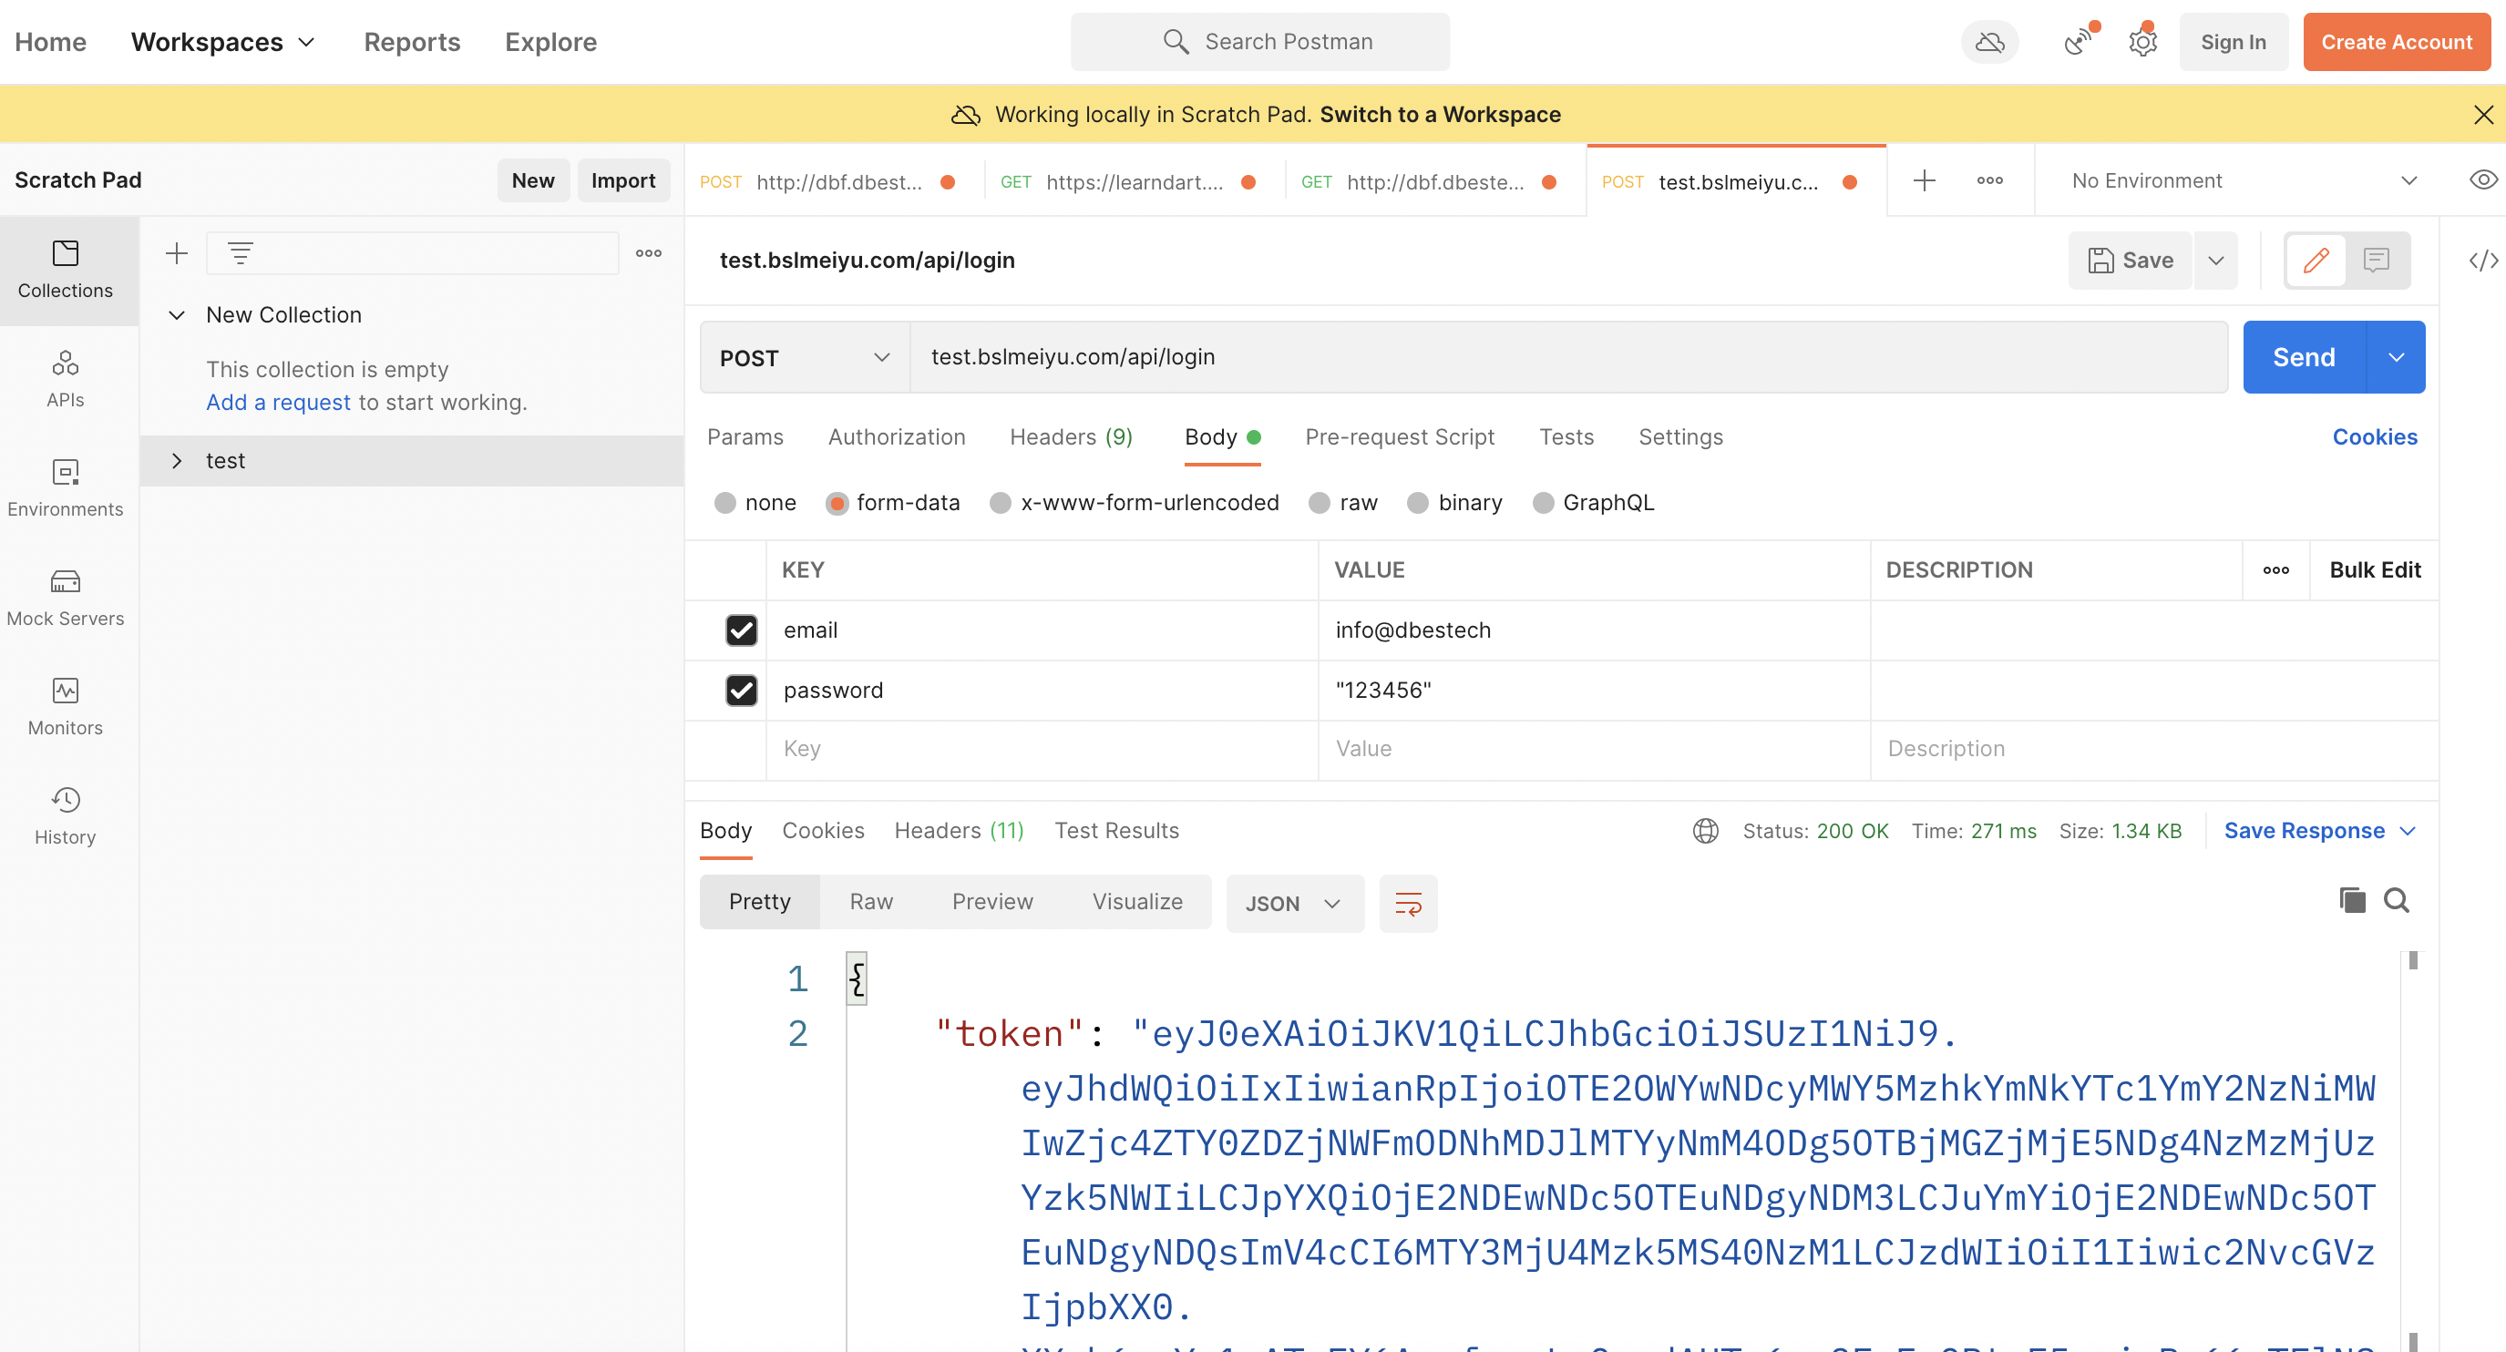The height and width of the screenshot is (1352, 2506).
Task: Click the blue Send button
Action: 2304,358
